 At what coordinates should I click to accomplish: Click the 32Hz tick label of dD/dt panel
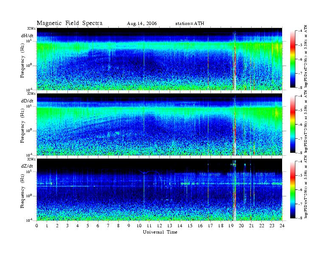(31, 94)
